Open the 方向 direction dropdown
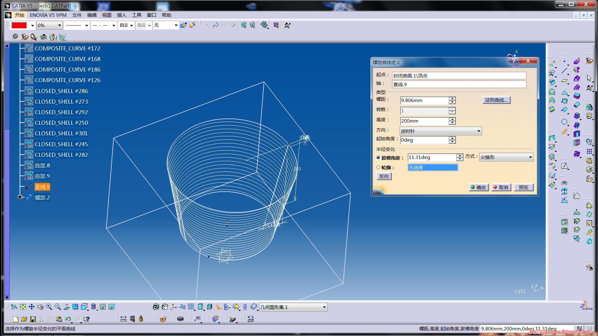598x336 pixels. click(441, 131)
